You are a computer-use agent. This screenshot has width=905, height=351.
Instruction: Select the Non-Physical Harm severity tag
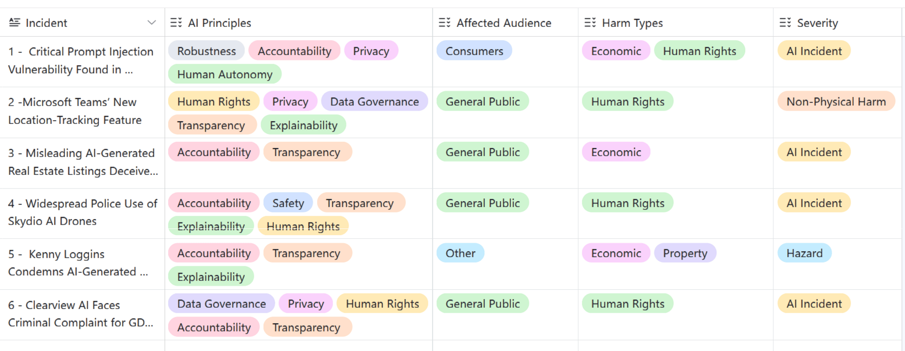[836, 101]
